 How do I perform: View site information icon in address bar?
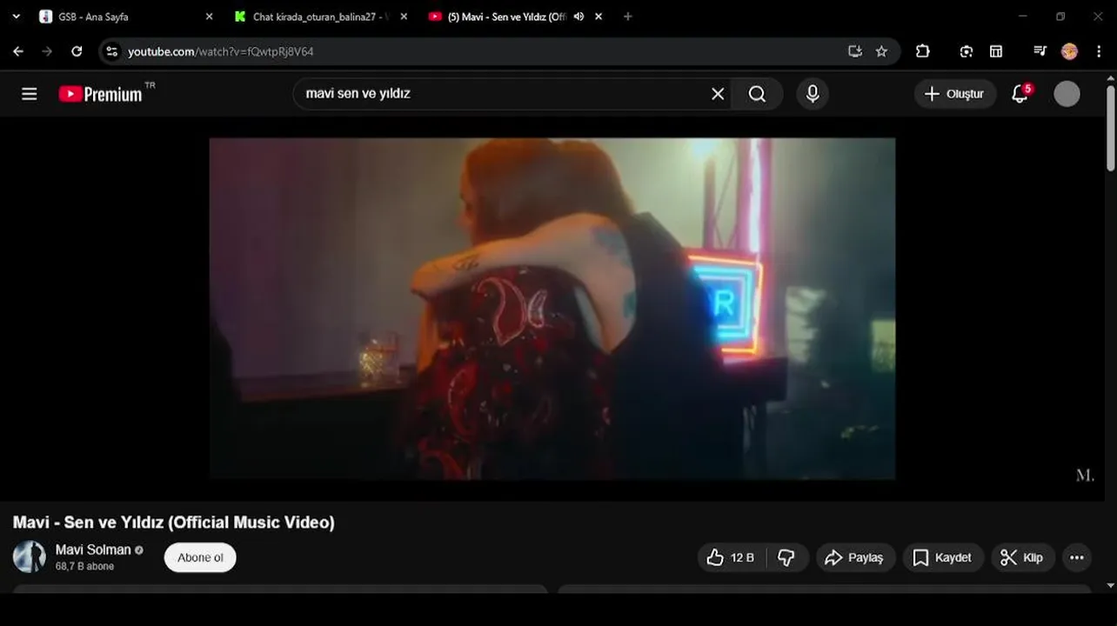(x=111, y=51)
